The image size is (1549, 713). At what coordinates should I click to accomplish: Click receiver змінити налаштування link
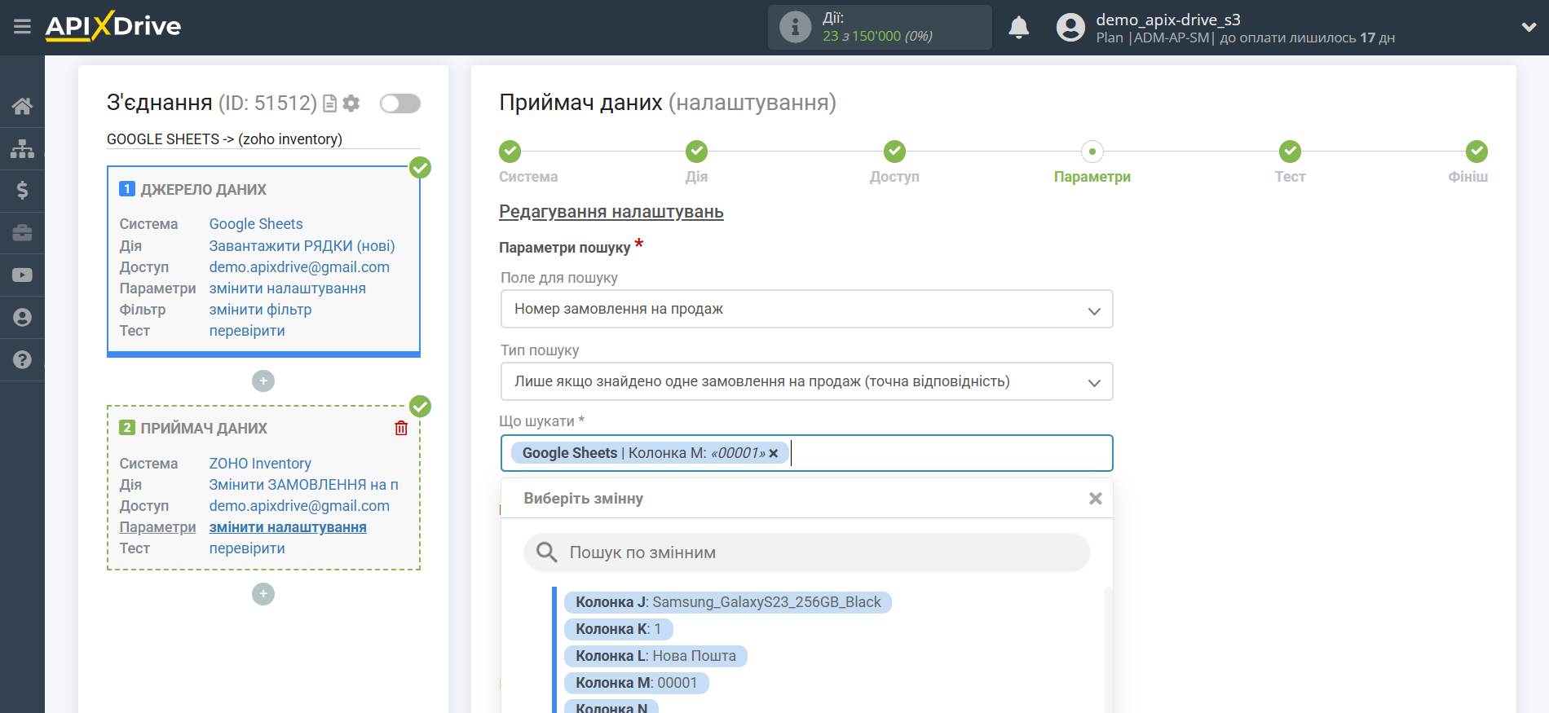point(288,527)
